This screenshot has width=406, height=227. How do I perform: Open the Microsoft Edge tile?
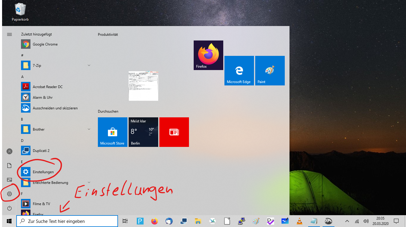239,71
